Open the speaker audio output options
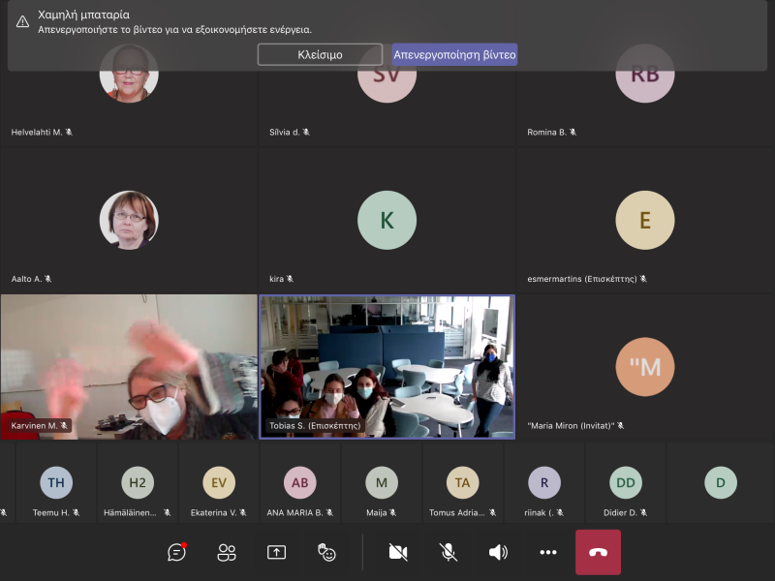775x581 pixels. click(498, 552)
